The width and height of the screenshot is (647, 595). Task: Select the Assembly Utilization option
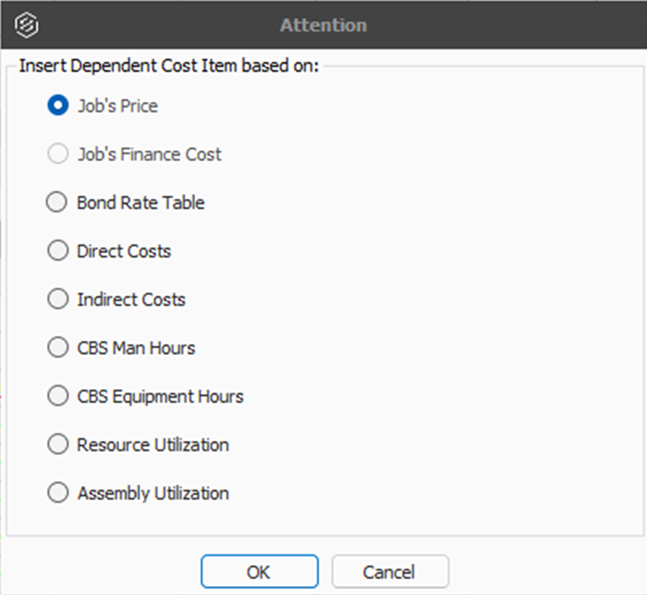[58, 493]
